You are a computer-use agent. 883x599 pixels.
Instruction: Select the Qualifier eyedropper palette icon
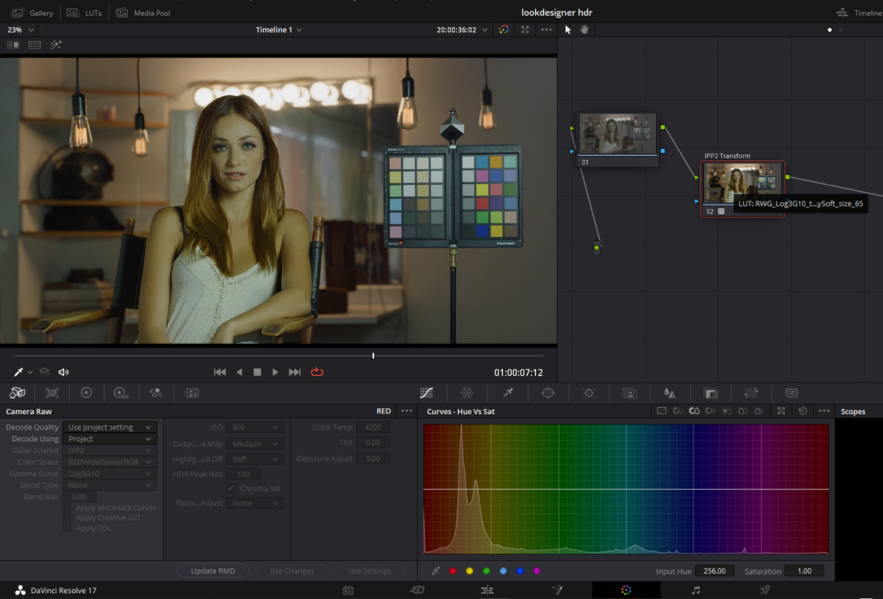507,393
